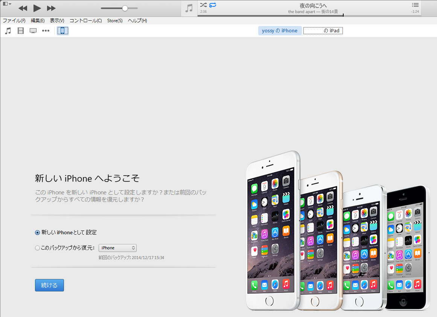This screenshot has height=317, width=437.
Task: Adjust the volume slider knob
Action: (x=125, y=8)
